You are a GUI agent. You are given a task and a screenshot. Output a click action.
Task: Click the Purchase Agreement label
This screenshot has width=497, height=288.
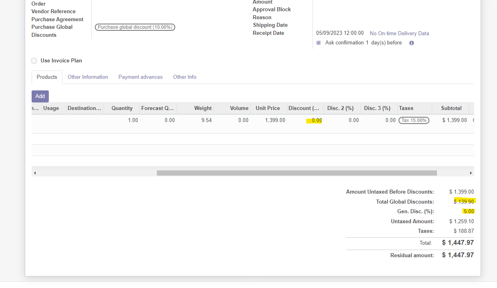point(58,19)
